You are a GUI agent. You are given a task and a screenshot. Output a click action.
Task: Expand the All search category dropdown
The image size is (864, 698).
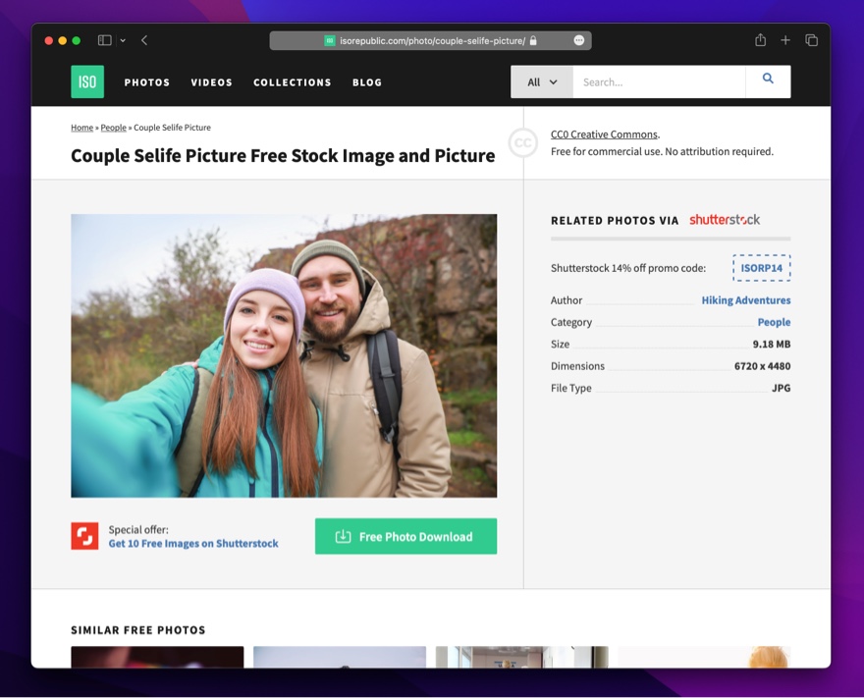pos(542,82)
